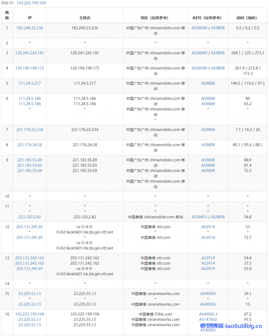Open the AS9808 link in hop 5
This screenshot has width=269, height=336.
coord(208,83)
